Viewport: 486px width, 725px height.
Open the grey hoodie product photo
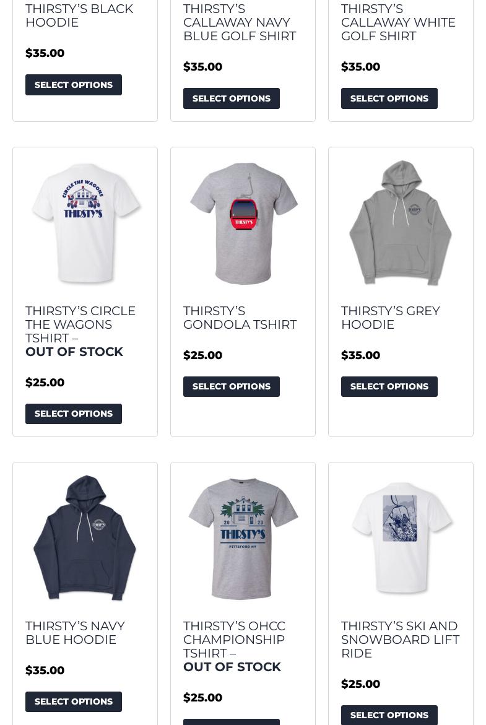[x=401, y=223]
